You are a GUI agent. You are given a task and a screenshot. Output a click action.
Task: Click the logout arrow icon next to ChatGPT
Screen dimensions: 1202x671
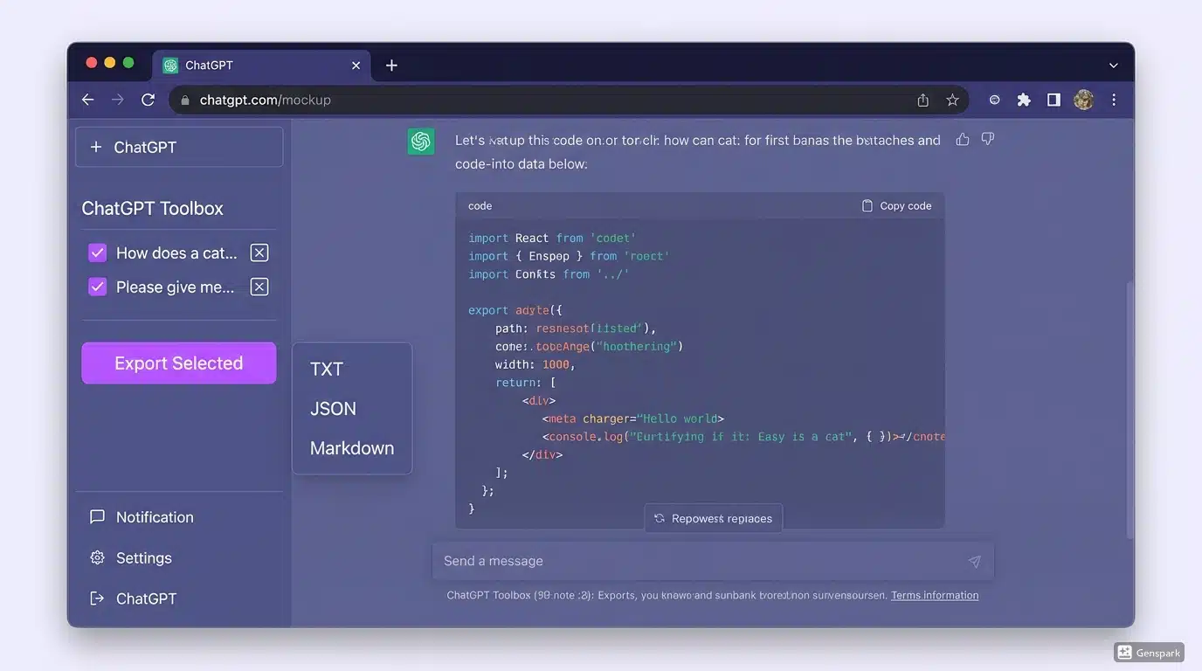(x=97, y=598)
